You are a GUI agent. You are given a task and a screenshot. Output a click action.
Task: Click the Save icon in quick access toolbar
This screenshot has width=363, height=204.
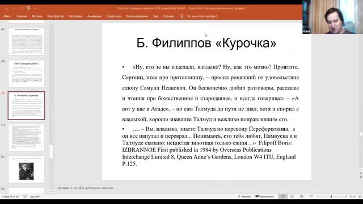6,8
